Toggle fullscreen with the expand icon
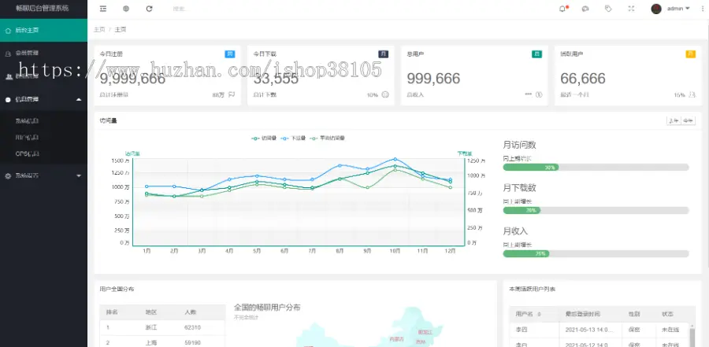Screen dimensions: 709x347 (x=631, y=9)
